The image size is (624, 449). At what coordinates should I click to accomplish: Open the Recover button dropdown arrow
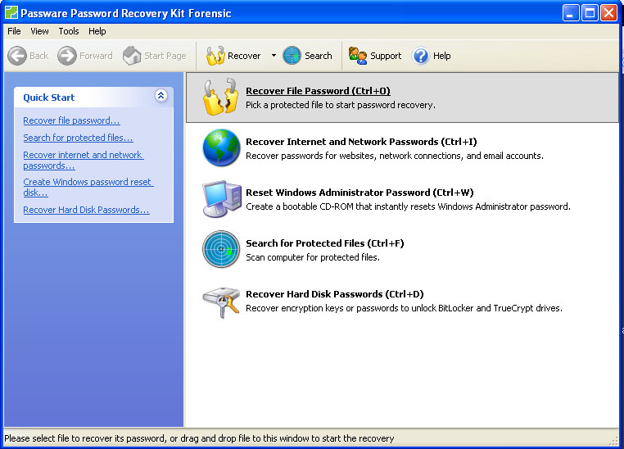point(274,56)
